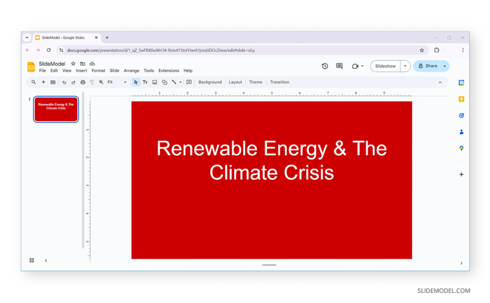
Task: Insert a shape from toolbar
Action: (164, 83)
